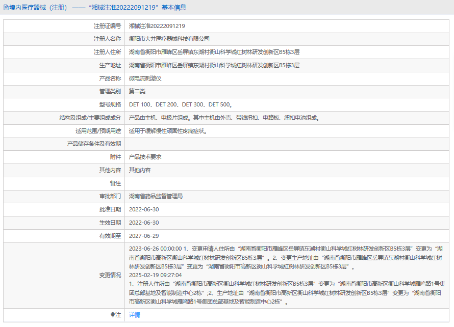Screen dimensions: 454x327
Task: Click the 产品名称 label
Action: point(110,78)
